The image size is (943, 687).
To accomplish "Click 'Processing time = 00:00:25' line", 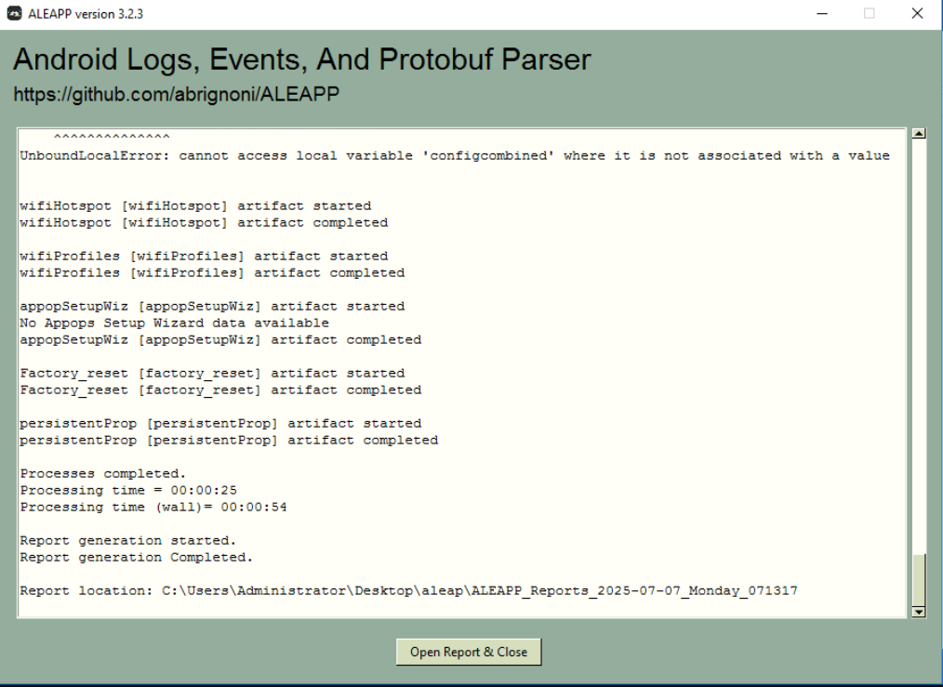I will tap(128, 491).
